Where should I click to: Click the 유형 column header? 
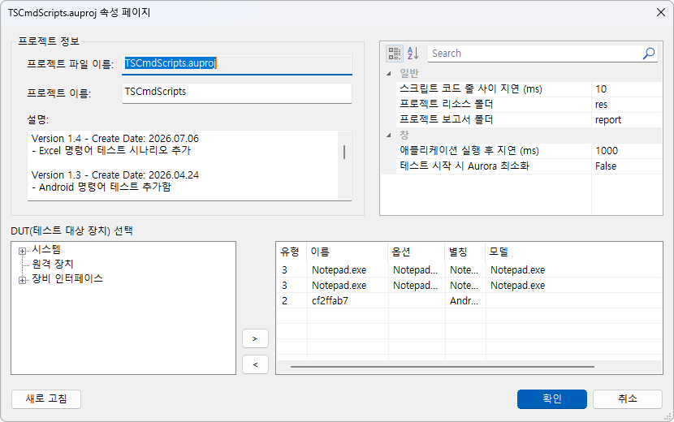[x=291, y=252]
